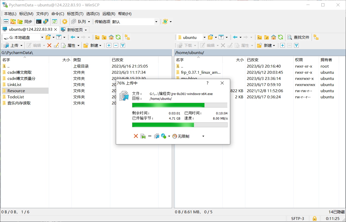Refresh the remote panel listing
The width and height of the screenshot is (346, 222).
[280, 37]
